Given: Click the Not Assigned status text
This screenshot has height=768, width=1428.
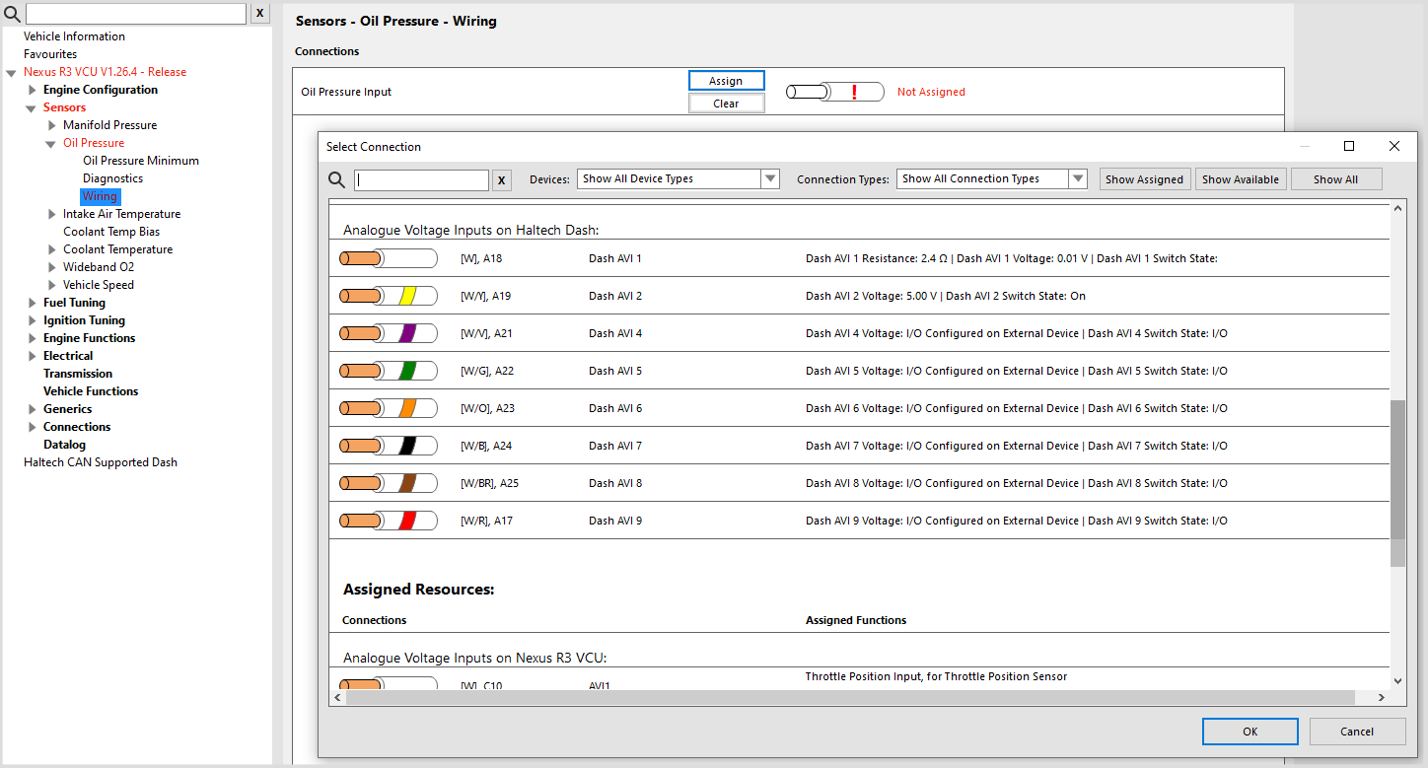Looking at the screenshot, I should pyautogui.click(x=931, y=92).
